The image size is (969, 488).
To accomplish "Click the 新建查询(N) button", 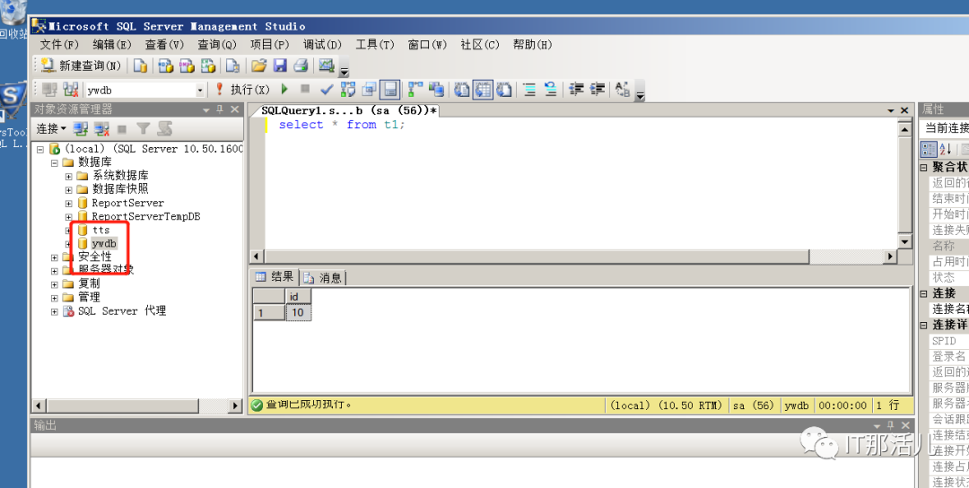I will click(81, 65).
